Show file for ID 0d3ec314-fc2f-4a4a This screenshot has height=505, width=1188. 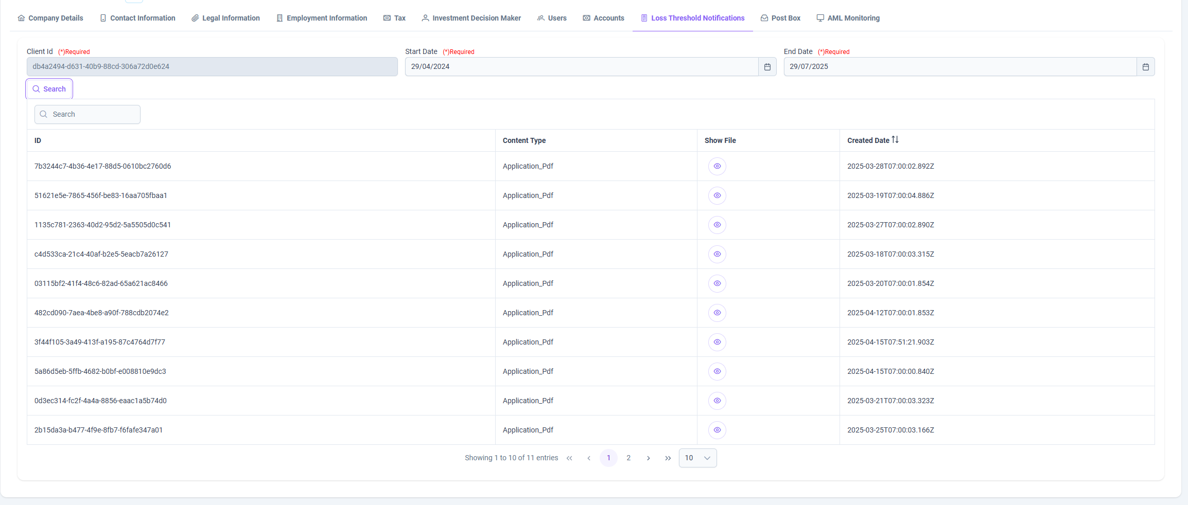point(717,401)
